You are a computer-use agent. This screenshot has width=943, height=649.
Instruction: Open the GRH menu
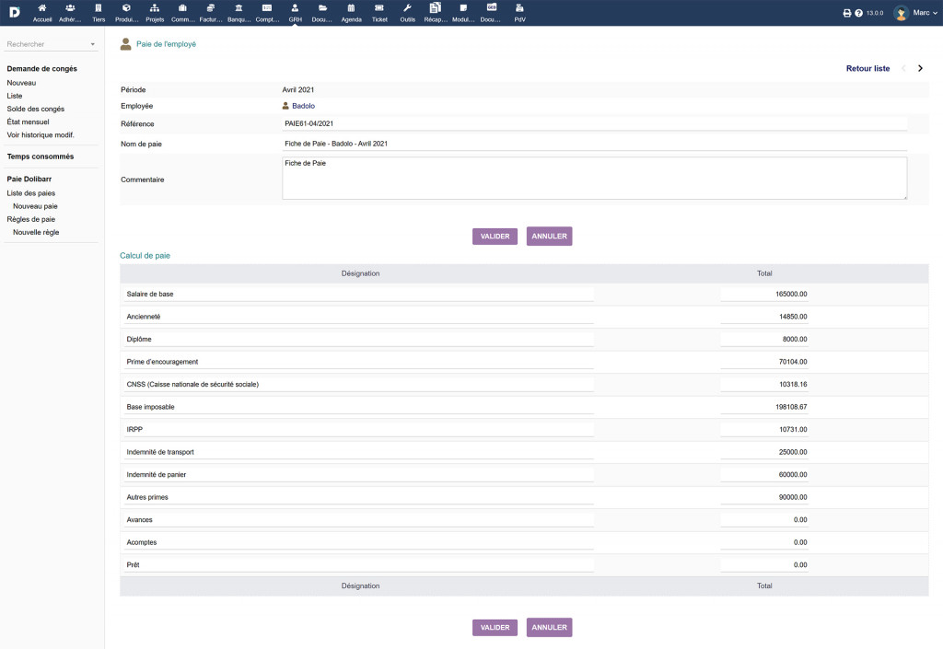click(295, 12)
